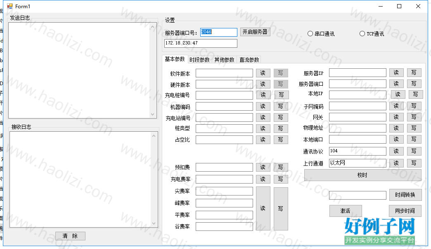The width and height of the screenshot is (431, 249).
Task: Click 读 button for 软件版本
Action: pos(263,73)
